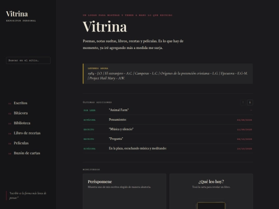
Task: Navigate to Libro de recetas
Action: pos(27,133)
